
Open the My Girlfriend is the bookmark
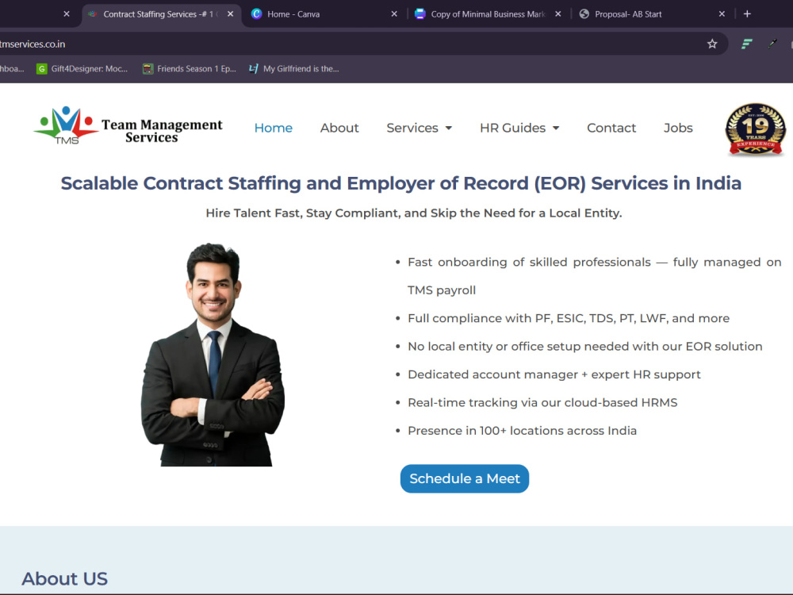coord(294,69)
